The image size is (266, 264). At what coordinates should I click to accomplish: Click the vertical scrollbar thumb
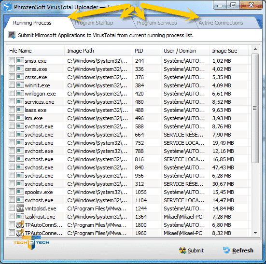255,108
